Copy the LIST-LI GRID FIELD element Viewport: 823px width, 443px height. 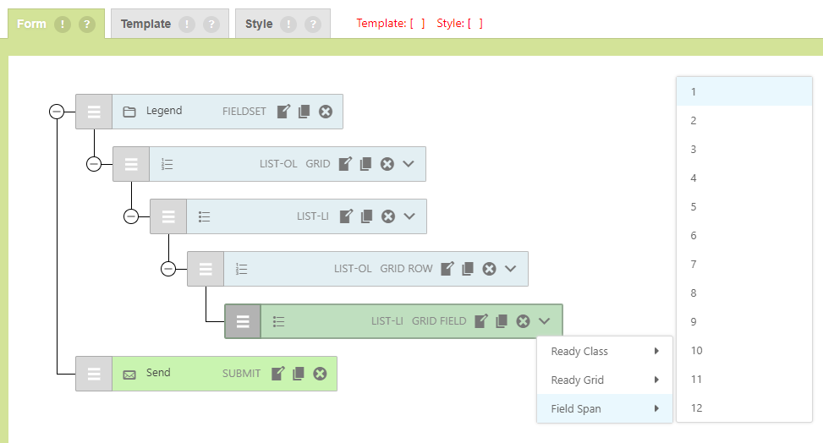(502, 321)
